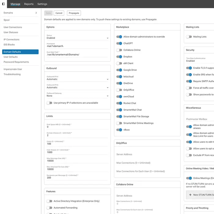The height and width of the screenshot is (214, 214).
Task: Disable the SmarterMail Chat toggle
Action: point(119,110)
